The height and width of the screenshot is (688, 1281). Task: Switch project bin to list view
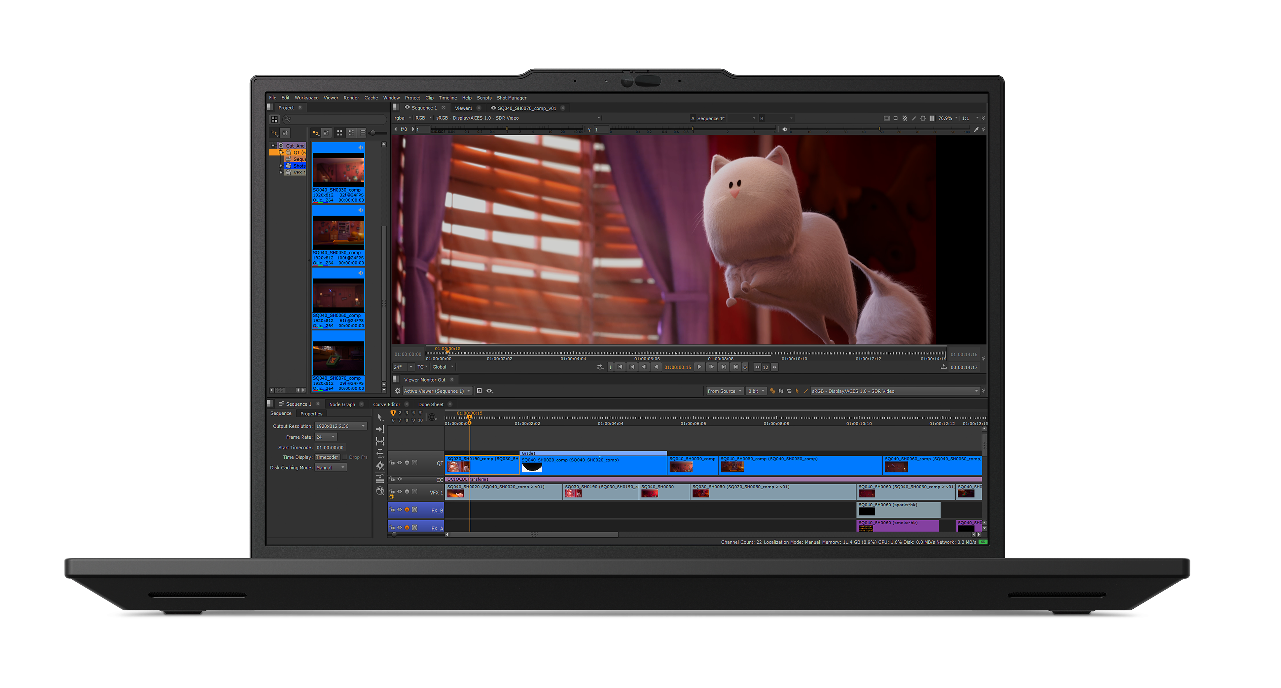coord(363,133)
